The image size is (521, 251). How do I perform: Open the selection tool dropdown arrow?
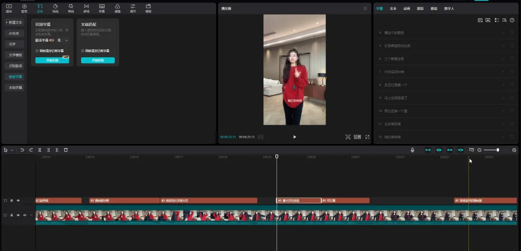tap(12, 150)
